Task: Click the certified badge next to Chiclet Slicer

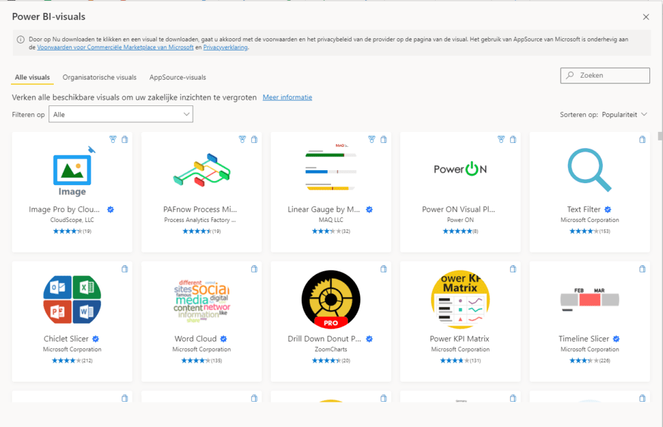Action: click(96, 339)
